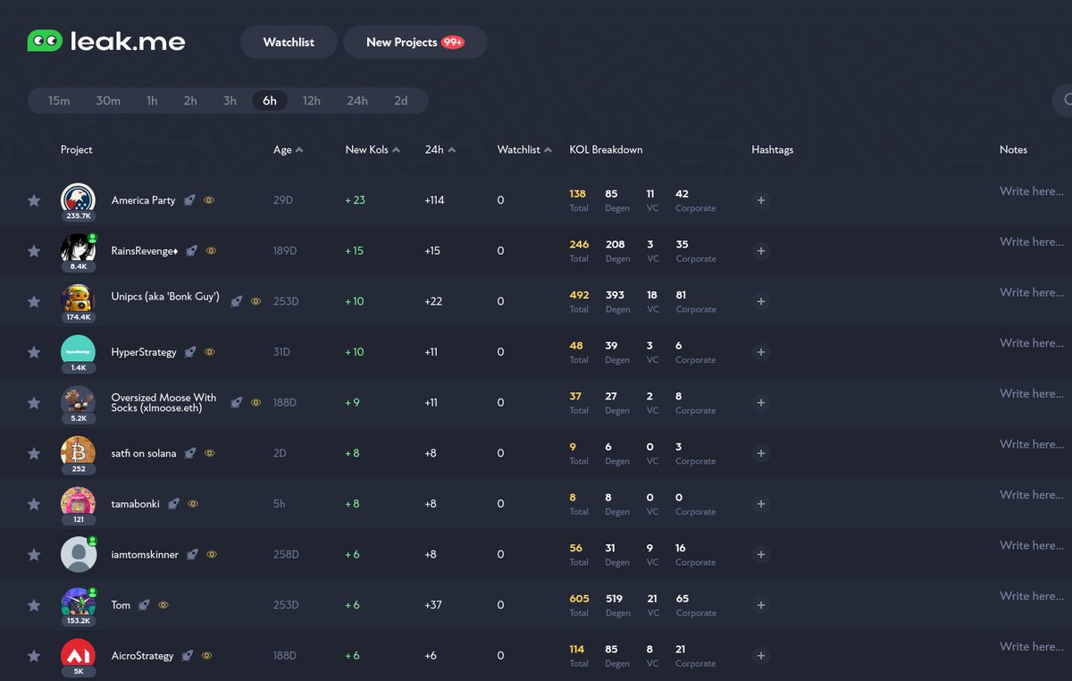The width and height of the screenshot is (1072, 681).
Task: Open the Watchlist page
Action: tap(288, 41)
